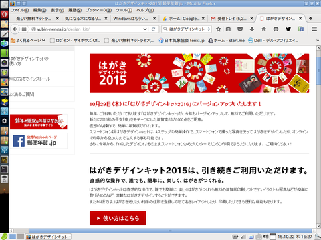This screenshot has width=321, height=240.
Task: Click the network signal tray icon
Action: coord(243,237)
